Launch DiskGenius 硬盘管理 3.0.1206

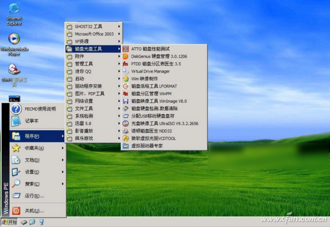[x=164, y=56]
